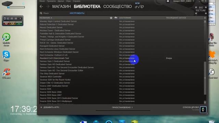This screenshot has height=123, width=219.
Task: Open the profile tab marked NEW
Action: pos(139,6)
